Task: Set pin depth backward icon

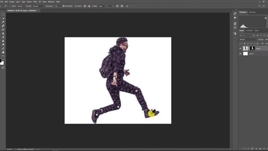Action: pyautogui.click(x=89, y=6)
